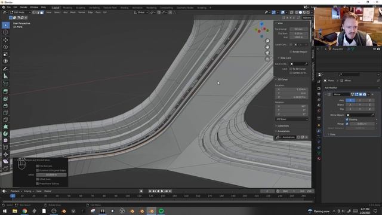Choose the Spin tool
The height and width of the screenshot is (215, 382).
(5, 134)
